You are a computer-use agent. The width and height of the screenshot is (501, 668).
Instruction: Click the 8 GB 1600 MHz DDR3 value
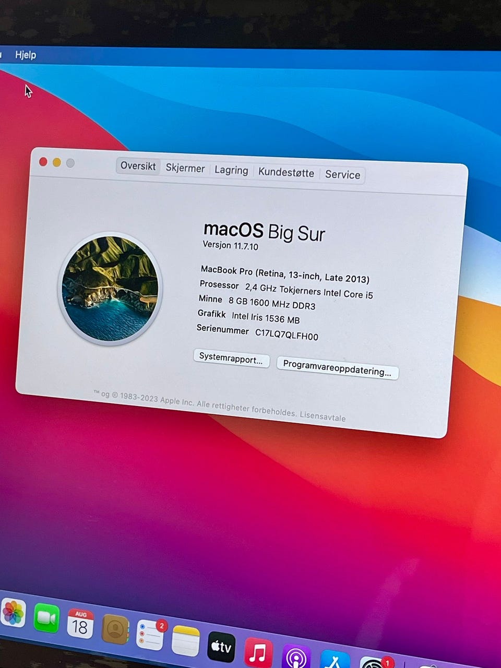pyautogui.click(x=272, y=303)
